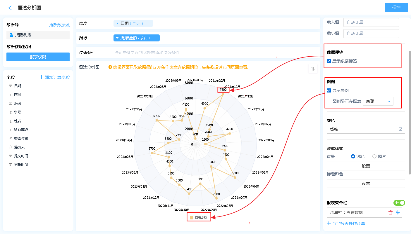The height and width of the screenshot is (234, 411).
Task: Click the 捐赠列表 data source icon
Action: click(11, 35)
